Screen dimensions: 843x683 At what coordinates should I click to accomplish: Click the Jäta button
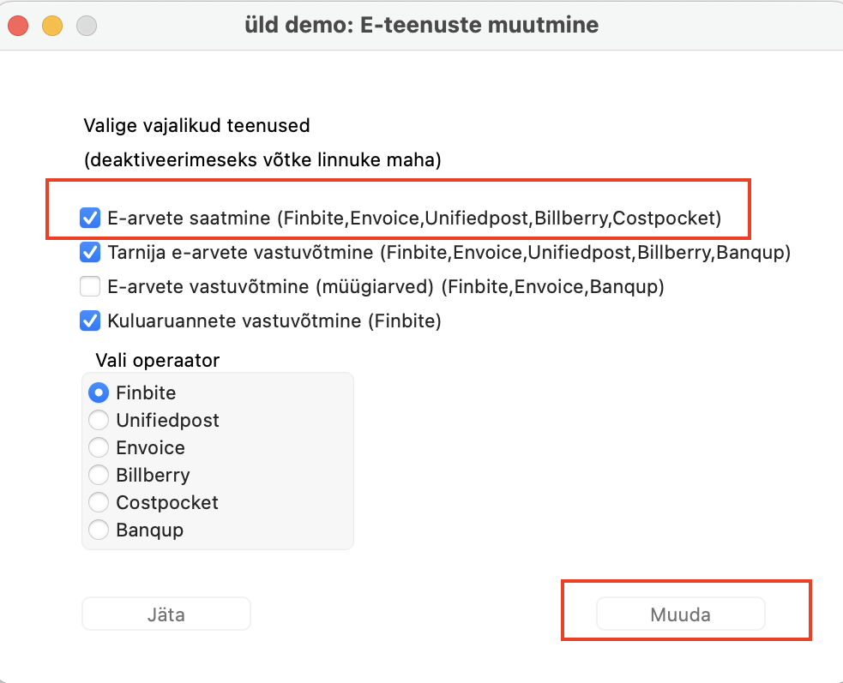(166, 614)
